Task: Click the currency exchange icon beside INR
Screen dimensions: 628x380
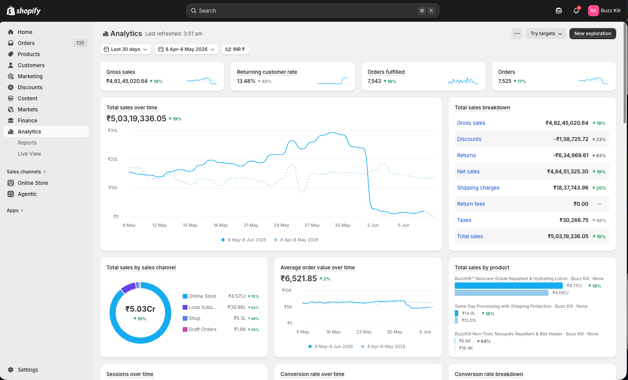Action: click(228, 49)
